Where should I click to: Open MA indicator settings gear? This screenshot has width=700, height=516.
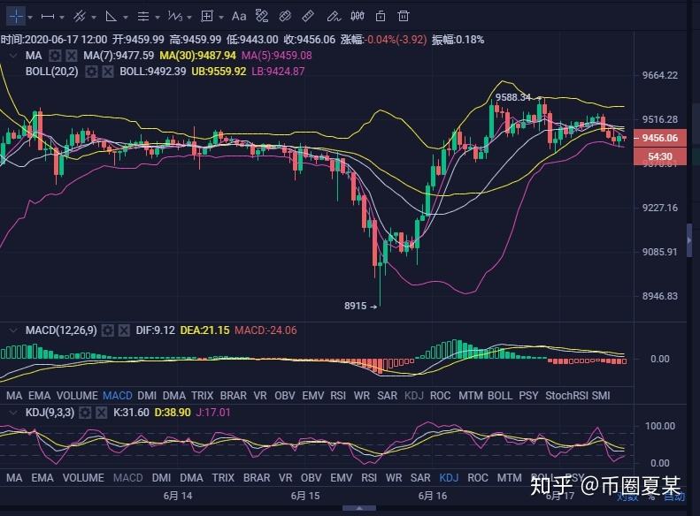(55, 56)
